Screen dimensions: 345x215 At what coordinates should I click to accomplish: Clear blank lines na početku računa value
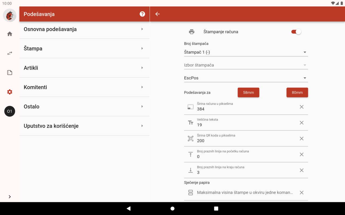tap(302, 155)
